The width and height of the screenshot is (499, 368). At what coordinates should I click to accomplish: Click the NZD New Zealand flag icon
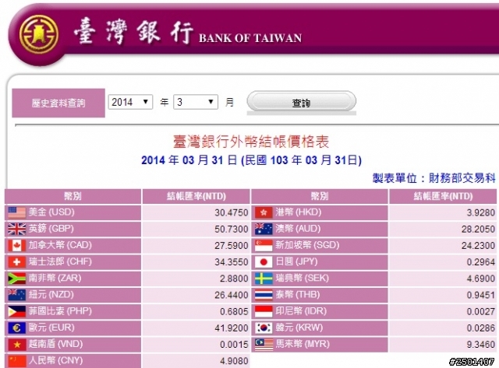pyautogui.click(x=17, y=295)
